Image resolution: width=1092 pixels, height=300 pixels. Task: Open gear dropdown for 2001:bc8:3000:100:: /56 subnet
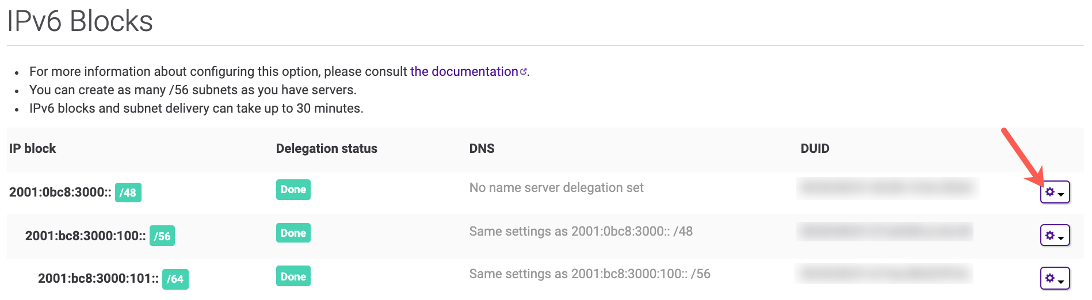[x=1055, y=236]
